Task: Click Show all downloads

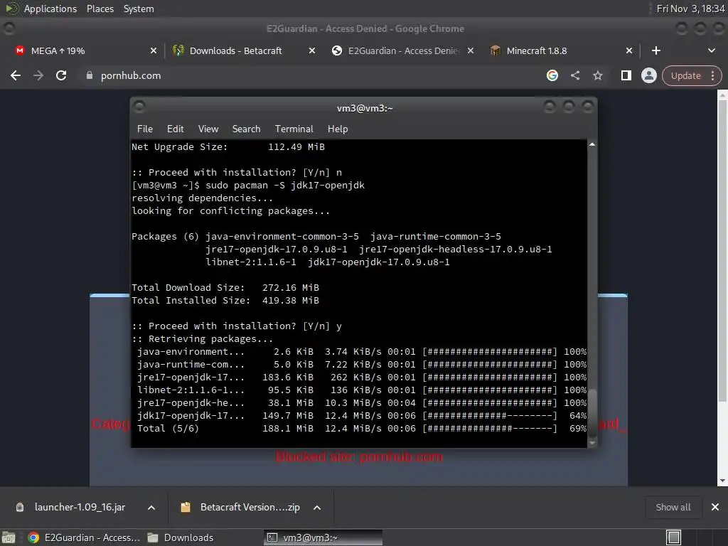Action: 673,507
